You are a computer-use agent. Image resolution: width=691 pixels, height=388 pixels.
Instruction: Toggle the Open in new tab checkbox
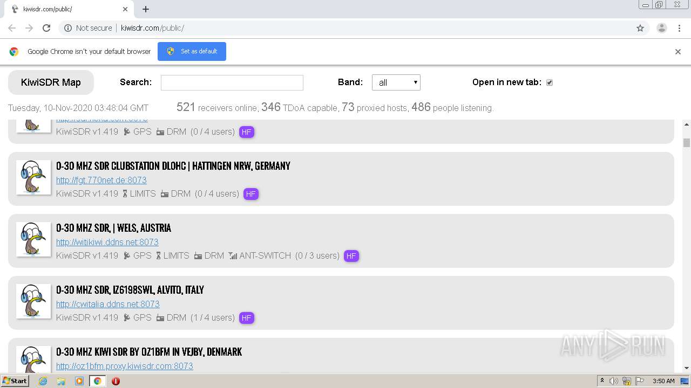(550, 82)
